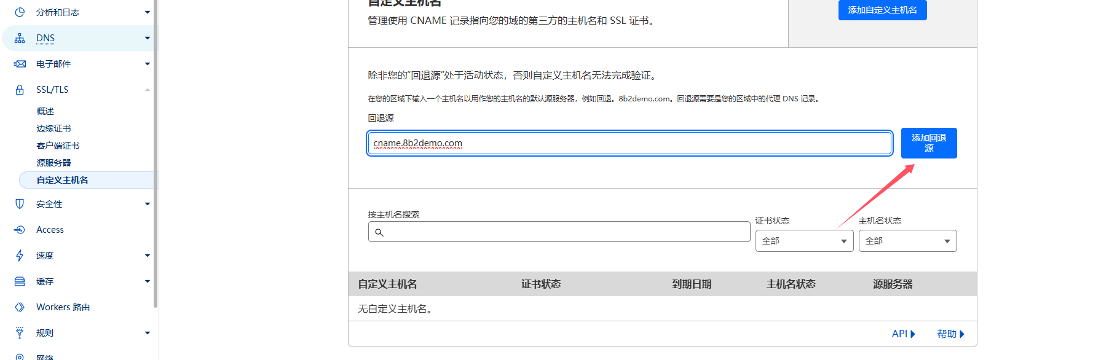Collapse the SSL/TLS sidebar section
The width and height of the screenshot is (1093, 360).
pos(148,89)
